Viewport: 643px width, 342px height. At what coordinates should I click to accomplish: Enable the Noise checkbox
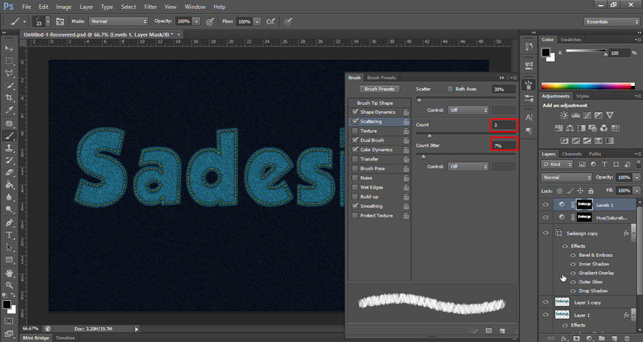pos(355,178)
